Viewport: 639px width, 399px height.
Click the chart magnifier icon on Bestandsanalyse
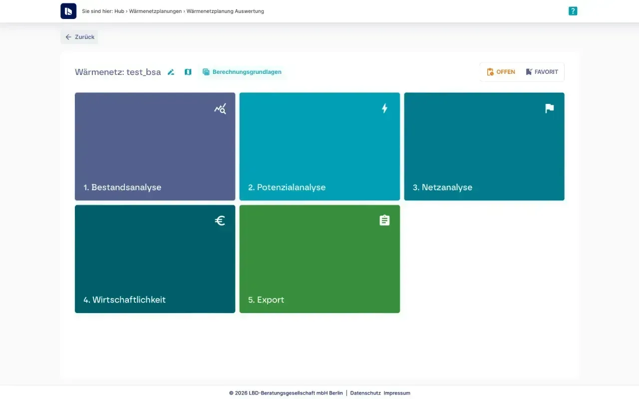click(x=220, y=108)
